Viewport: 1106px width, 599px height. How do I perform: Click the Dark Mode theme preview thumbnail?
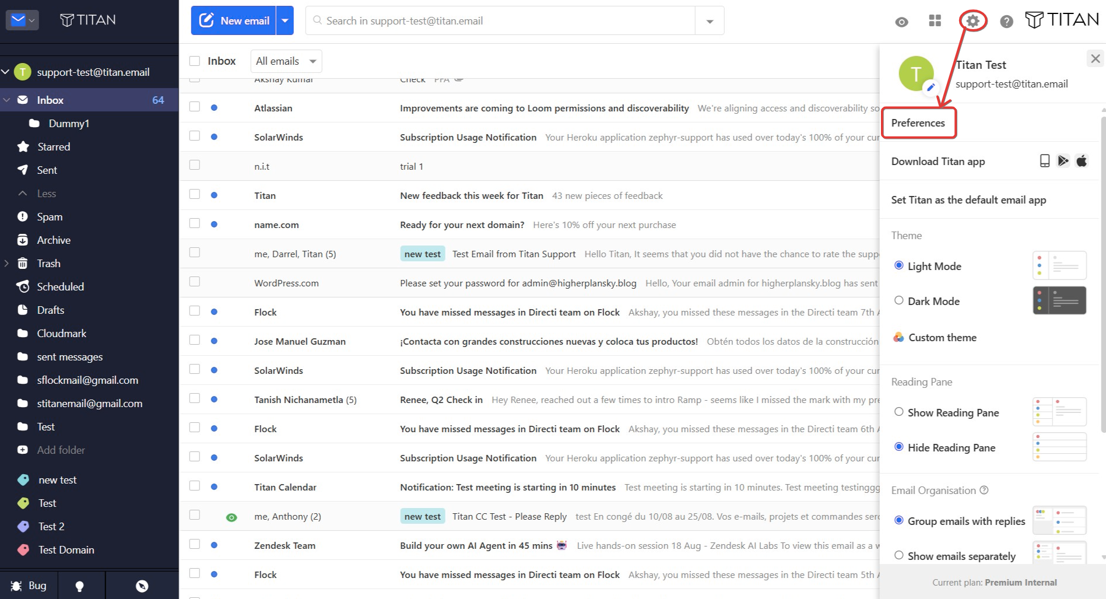pos(1059,300)
